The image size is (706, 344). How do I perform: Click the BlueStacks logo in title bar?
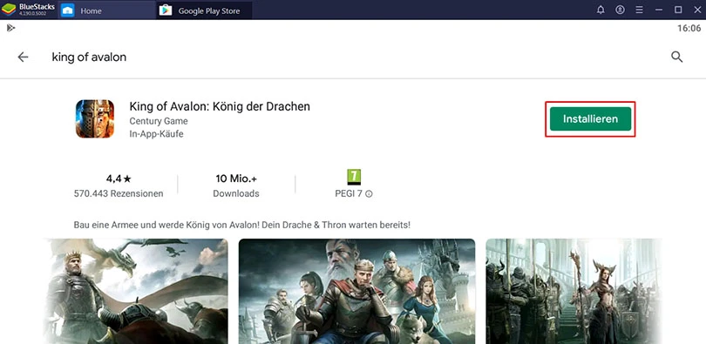pyautogui.click(x=9, y=10)
